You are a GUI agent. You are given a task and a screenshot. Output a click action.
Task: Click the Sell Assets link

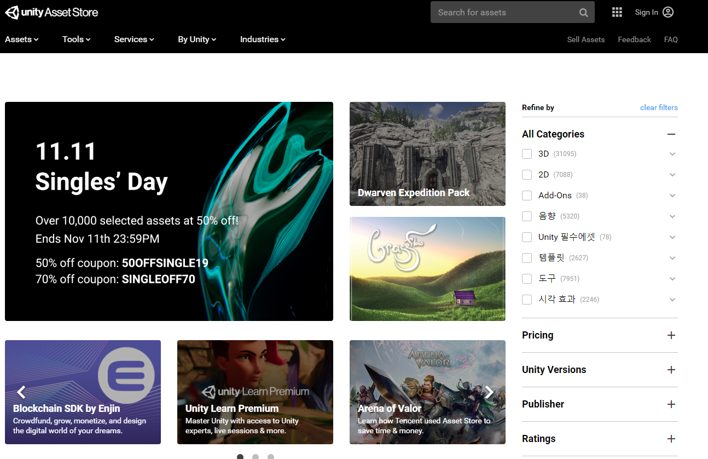click(586, 39)
